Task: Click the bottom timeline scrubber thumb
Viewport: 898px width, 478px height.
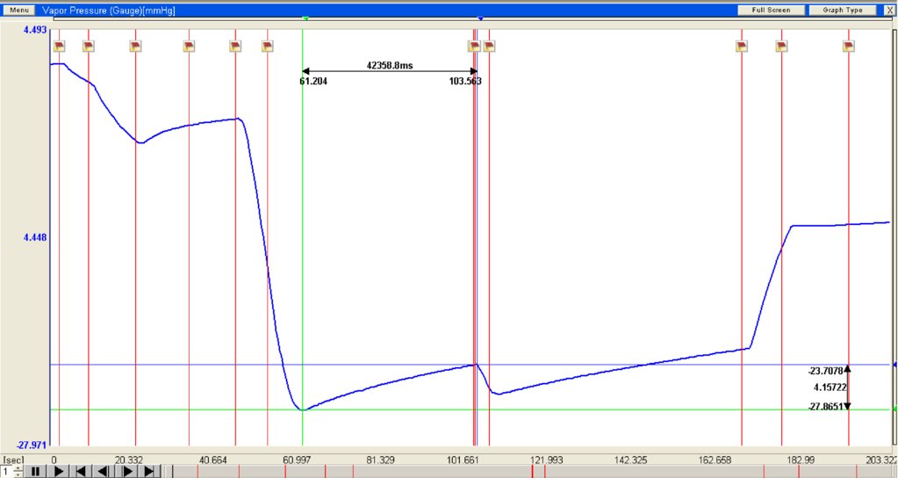Action: (x=168, y=472)
